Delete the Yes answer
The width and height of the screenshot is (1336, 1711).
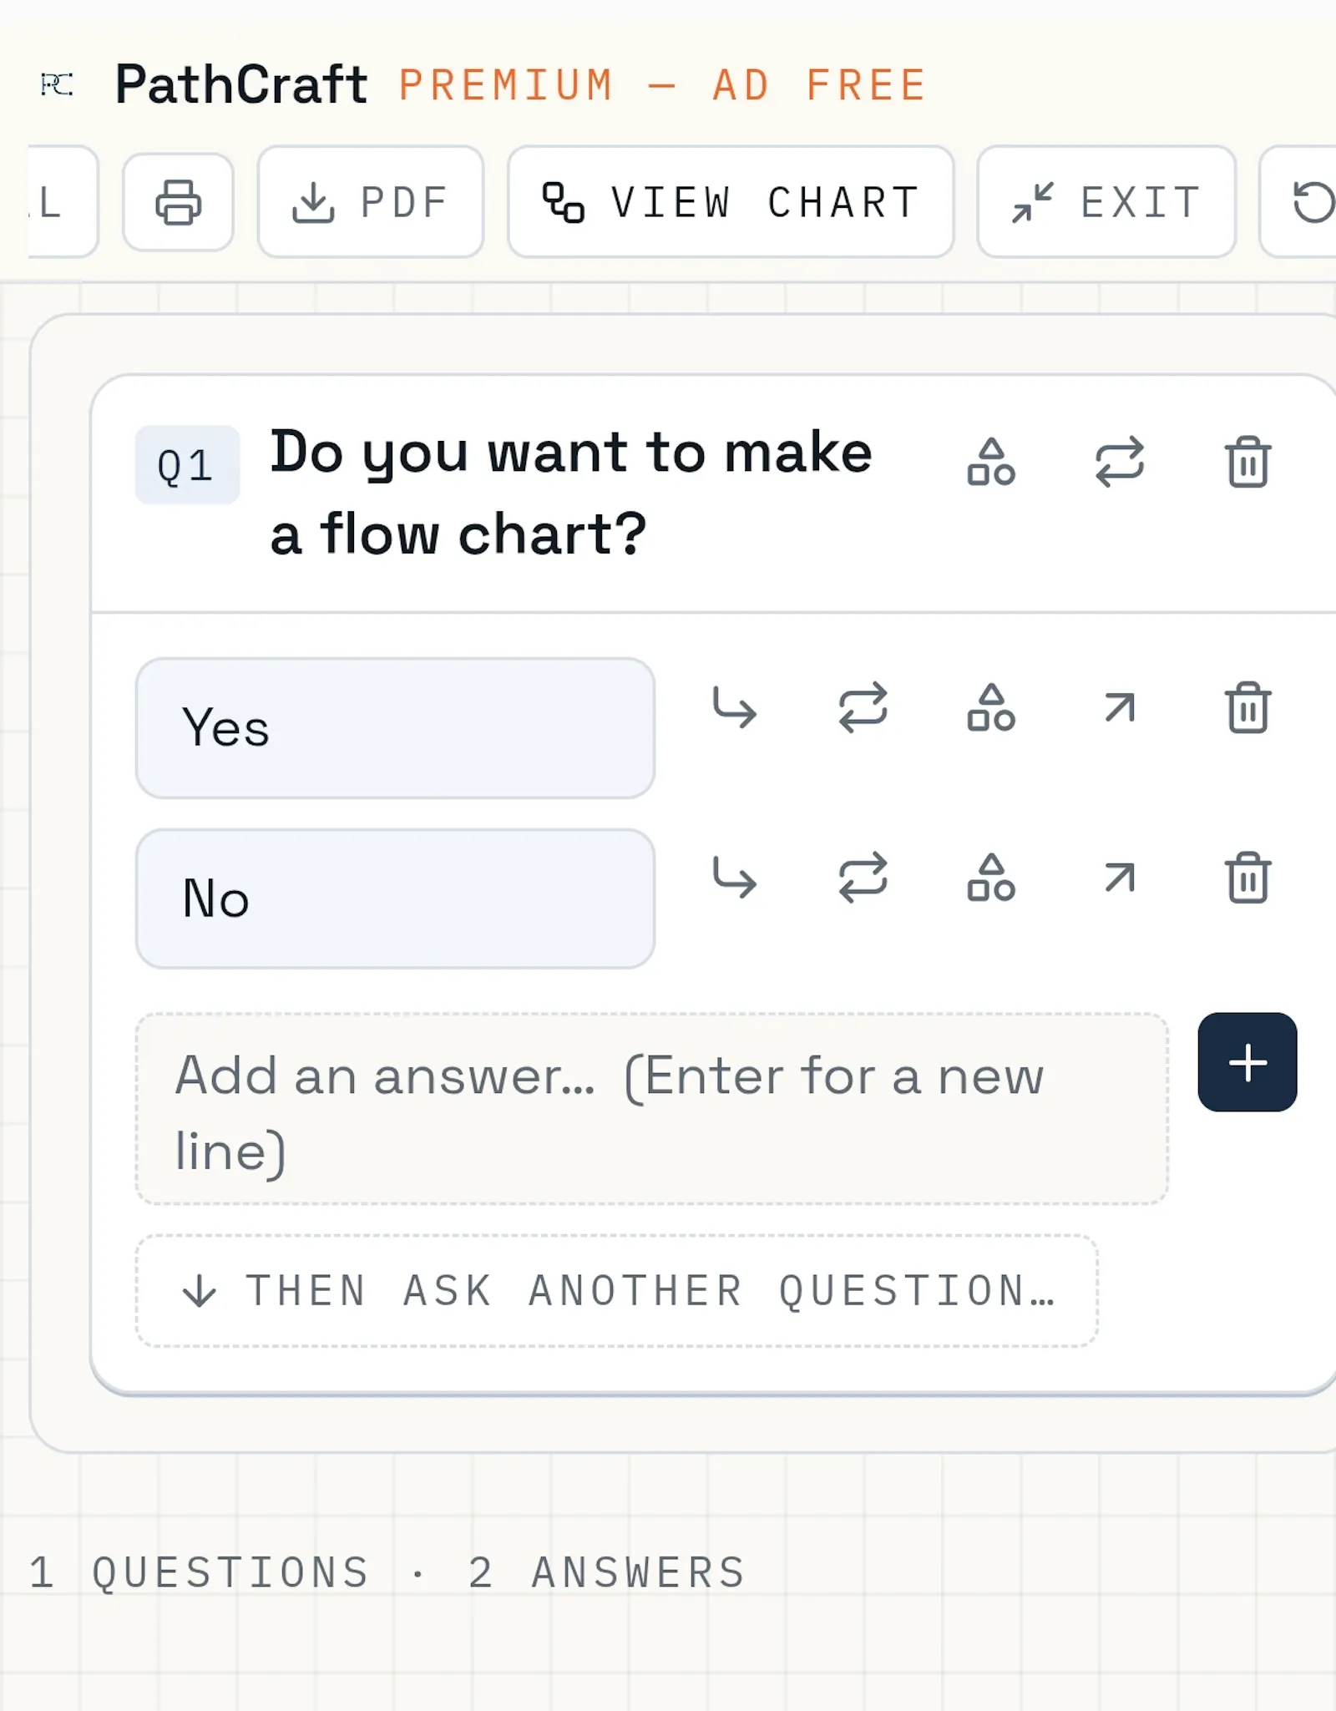coord(1247,708)
